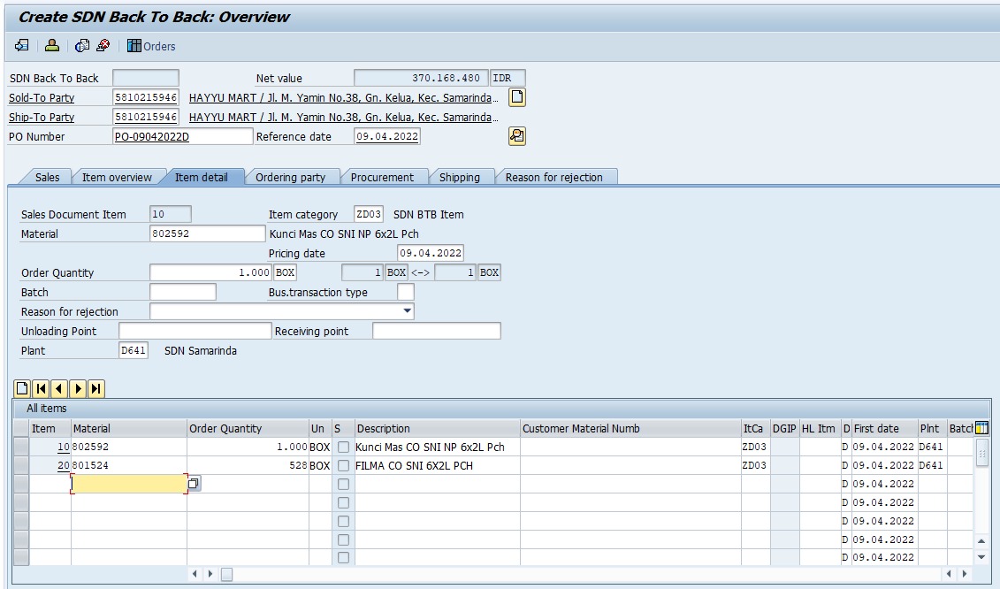Select the row selector for item 10
The height and width of the screenshot is (589, 1000).
point(21,447)
